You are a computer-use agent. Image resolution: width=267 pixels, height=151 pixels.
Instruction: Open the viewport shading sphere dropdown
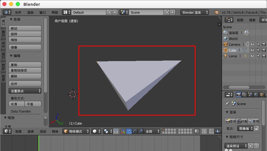(96, 131)
